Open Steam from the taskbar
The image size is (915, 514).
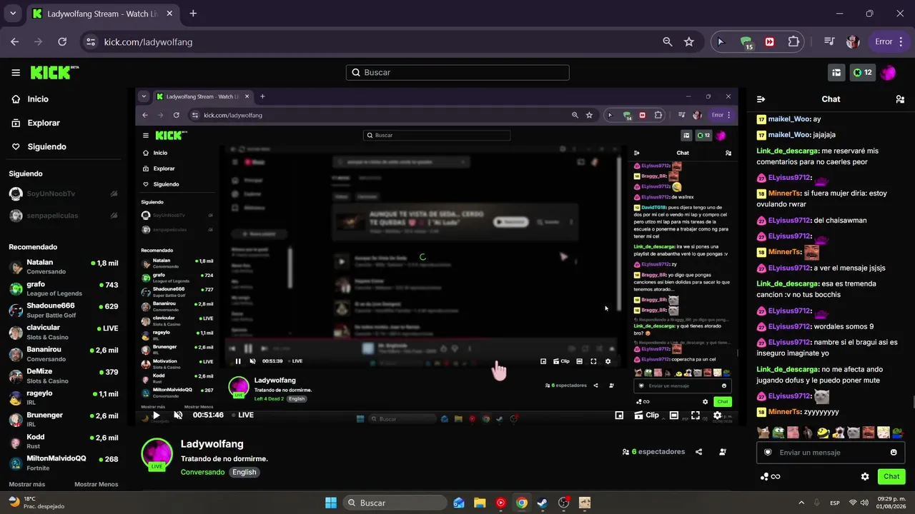click(x=543, y=503)
